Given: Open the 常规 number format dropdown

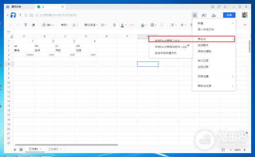Looking at the screenshot, I should tap(65, 25).
